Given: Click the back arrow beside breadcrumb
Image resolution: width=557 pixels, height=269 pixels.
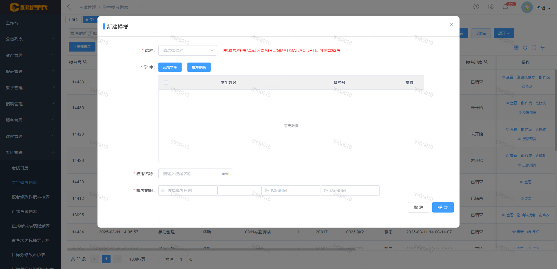Looking at the screenshot, I should tap(69, 7).
